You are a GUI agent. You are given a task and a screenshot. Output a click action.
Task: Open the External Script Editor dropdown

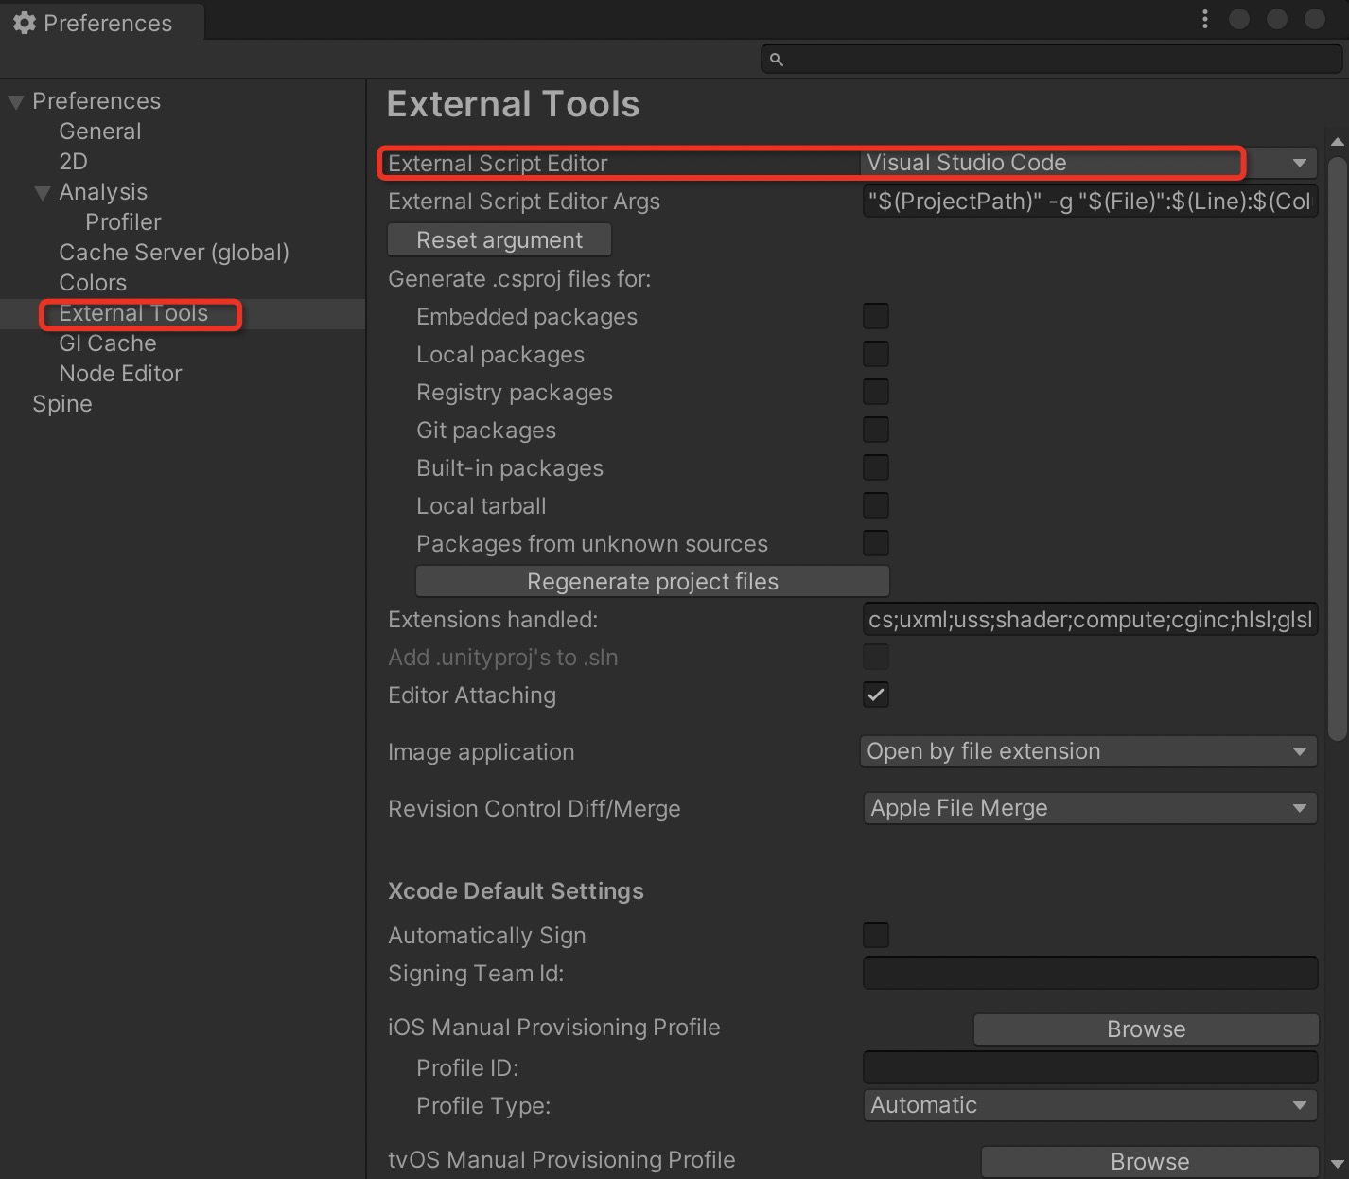(1089, 163)
